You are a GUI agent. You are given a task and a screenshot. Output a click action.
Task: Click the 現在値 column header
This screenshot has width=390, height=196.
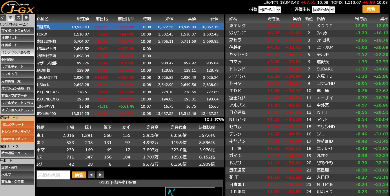point(83,19)
